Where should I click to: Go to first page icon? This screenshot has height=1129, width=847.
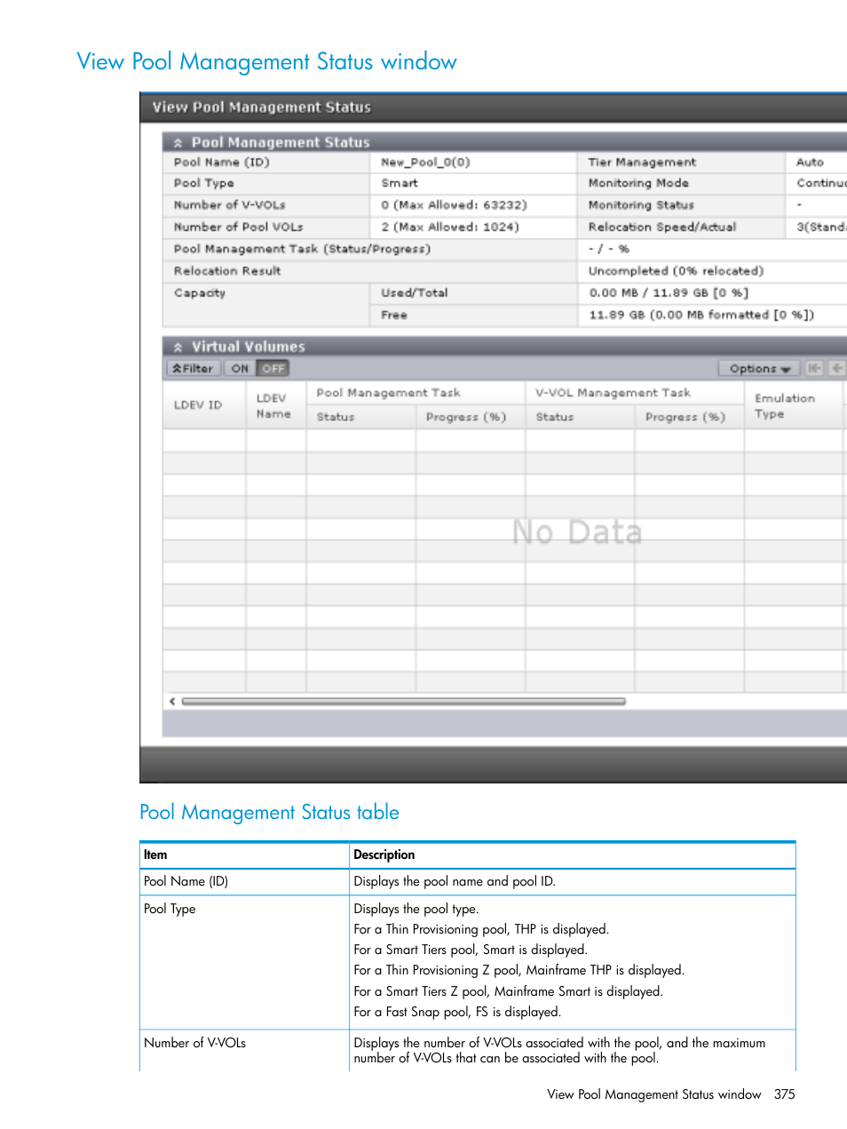click(814, 368)
